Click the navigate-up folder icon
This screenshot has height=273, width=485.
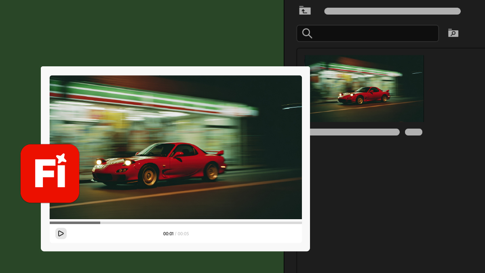point(305,11)
